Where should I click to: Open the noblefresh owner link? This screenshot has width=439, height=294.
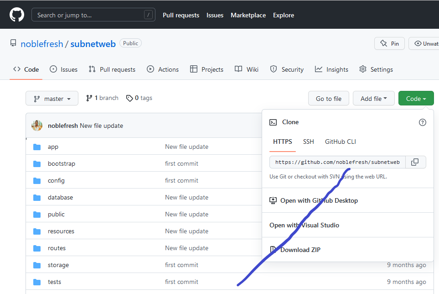(x=42, y=44)
